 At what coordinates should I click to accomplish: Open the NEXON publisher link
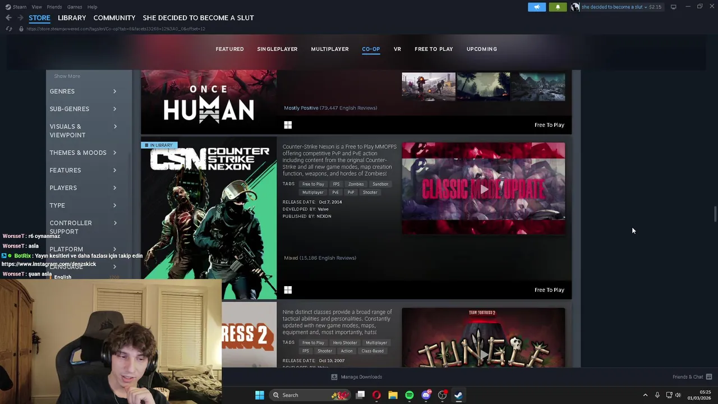[324, 217]
